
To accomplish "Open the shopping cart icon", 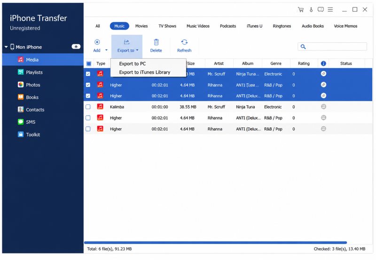I will (301, 9).
